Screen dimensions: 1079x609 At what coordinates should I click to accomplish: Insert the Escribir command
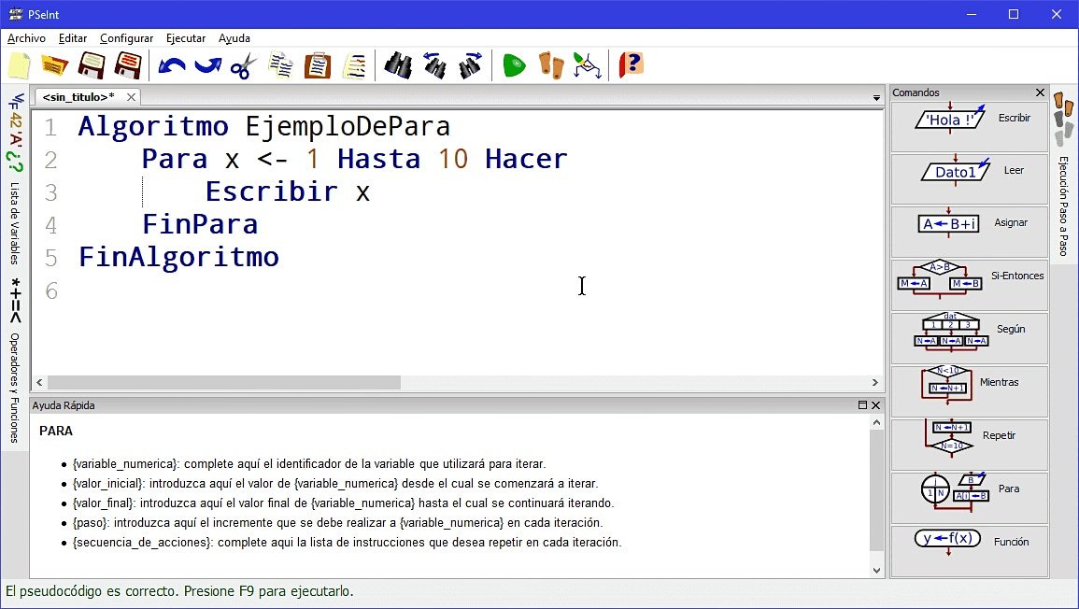pyautogui.click(x=969, y=127)
